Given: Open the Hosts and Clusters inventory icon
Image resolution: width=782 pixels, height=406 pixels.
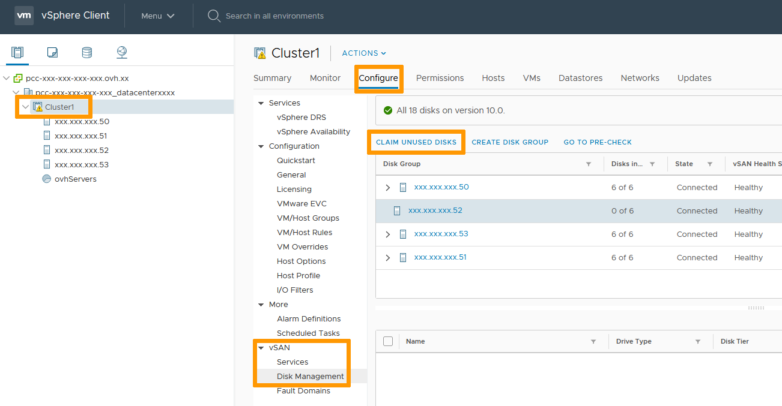Looking at the screenshot, I should pyautogui.click(x=17, y=52).
